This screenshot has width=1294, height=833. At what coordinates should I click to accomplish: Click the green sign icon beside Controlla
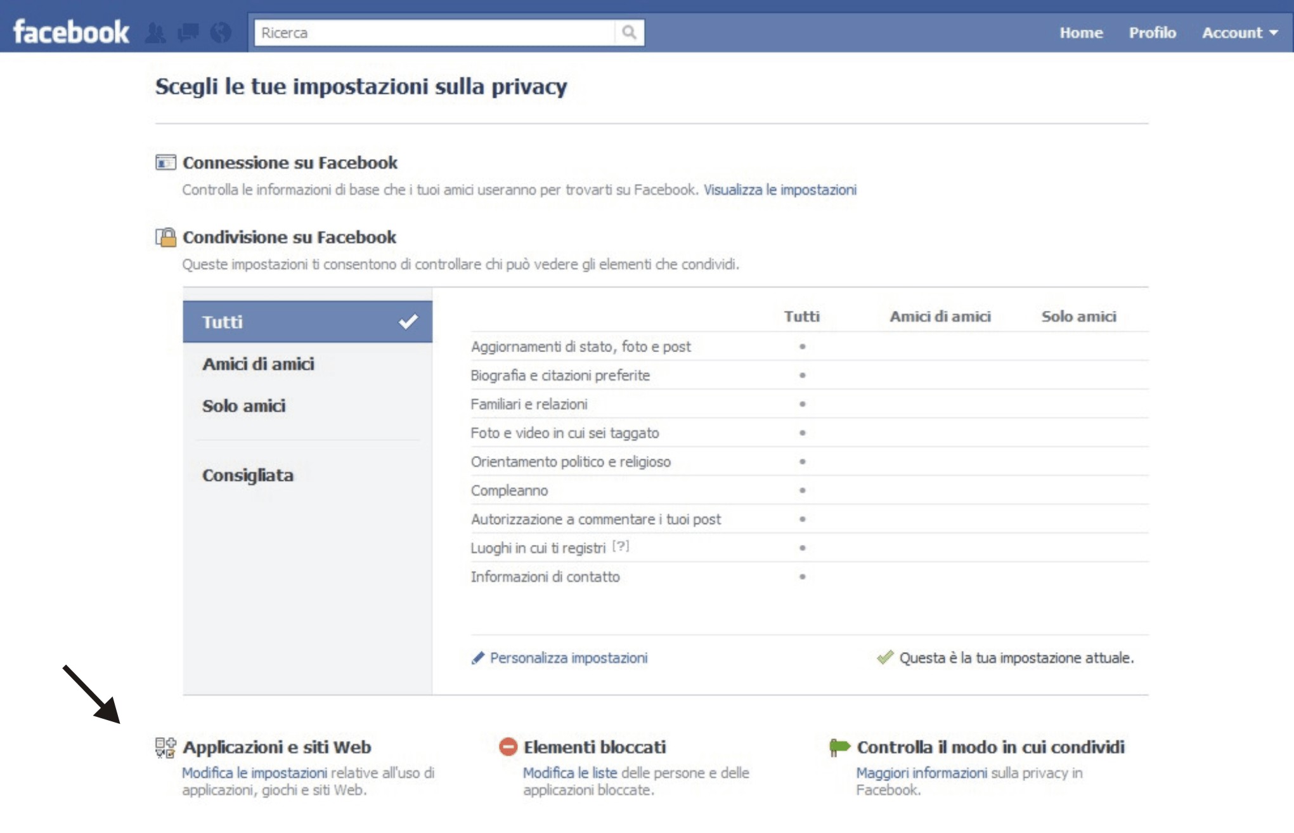pyautogui.click(x=839, y=747)
